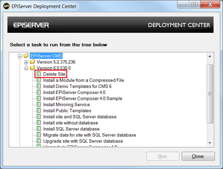Click the folder icon for EPiServer CMS
The image size is (223, 169).
click(26, 56)
